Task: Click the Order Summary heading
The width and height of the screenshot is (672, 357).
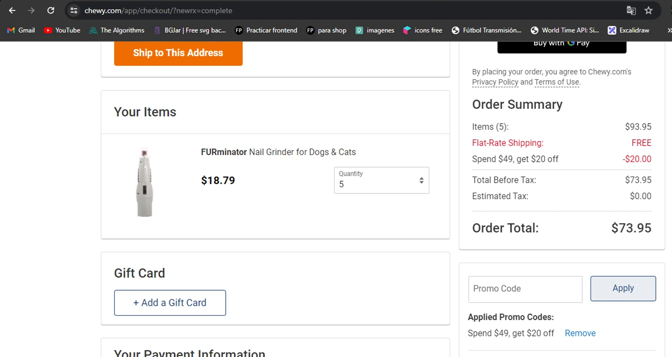Action: pos(517,104)
